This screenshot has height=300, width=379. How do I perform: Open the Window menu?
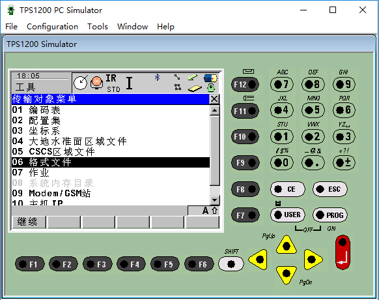pyautogui.click(x=132, y=26)
